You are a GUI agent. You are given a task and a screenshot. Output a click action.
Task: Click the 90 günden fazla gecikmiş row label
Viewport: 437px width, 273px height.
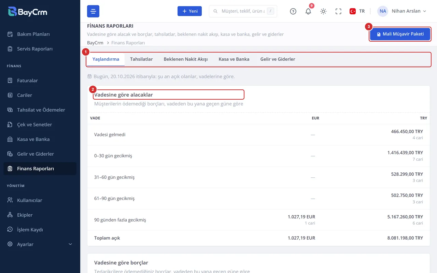(120, 220)
